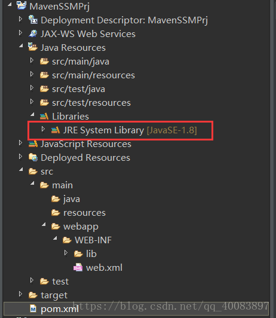Expand the test folder arrow
This screenshot has width=276, height=318.
click(32, 280)
